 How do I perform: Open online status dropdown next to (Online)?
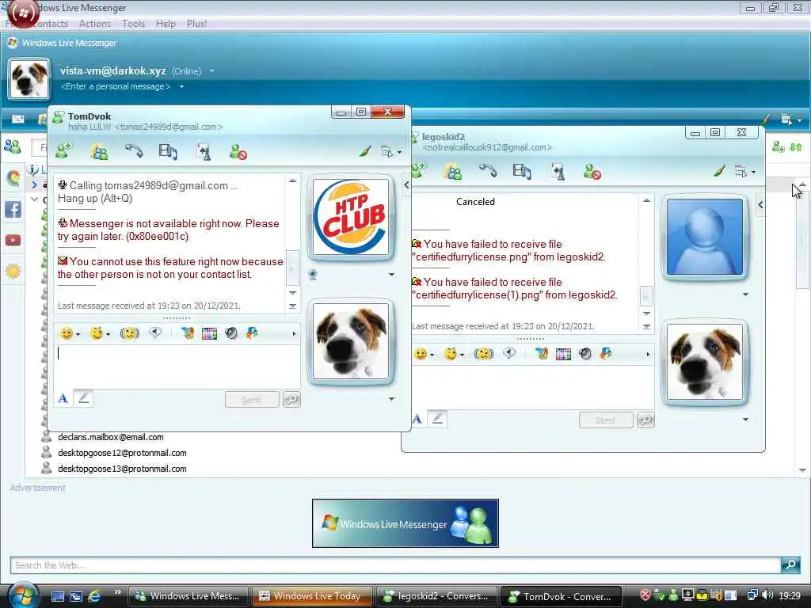point(211,70)
